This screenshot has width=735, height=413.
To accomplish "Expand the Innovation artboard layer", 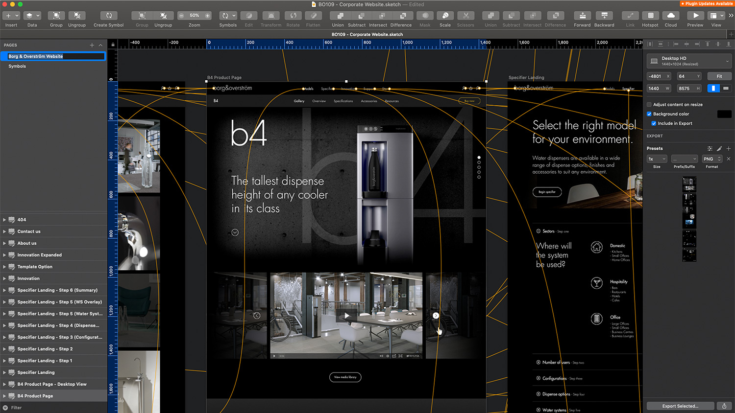I will [4, 278].
